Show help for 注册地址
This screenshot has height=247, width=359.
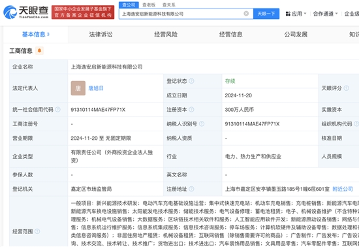(191, 189)
